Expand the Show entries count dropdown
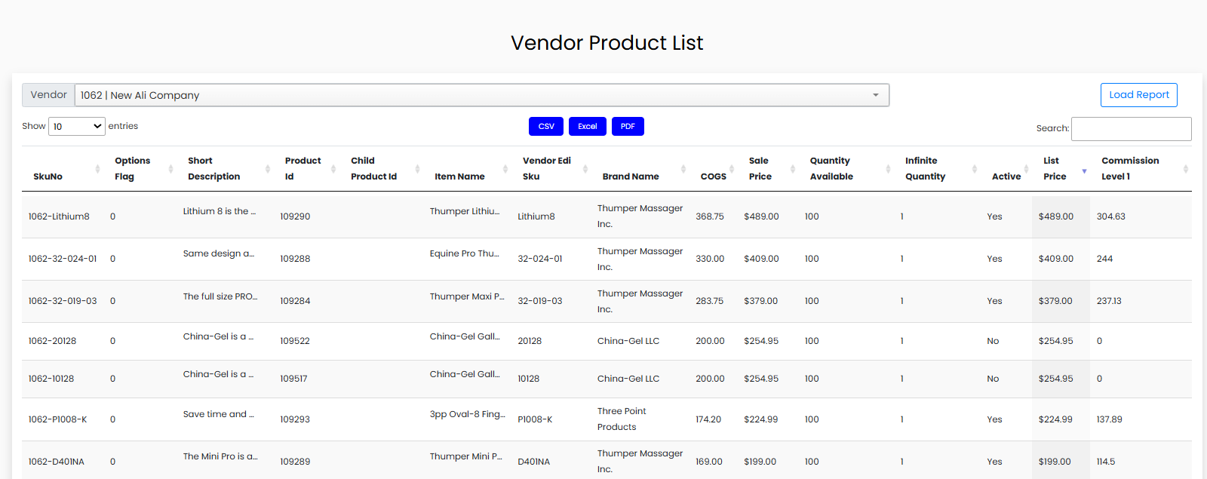1207x479 pixels. click(76, 127)
